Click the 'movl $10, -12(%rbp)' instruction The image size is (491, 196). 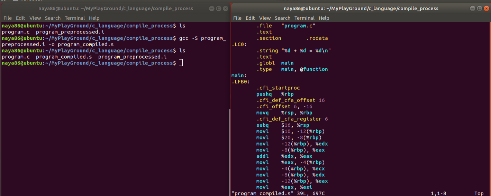click(291, 131)
